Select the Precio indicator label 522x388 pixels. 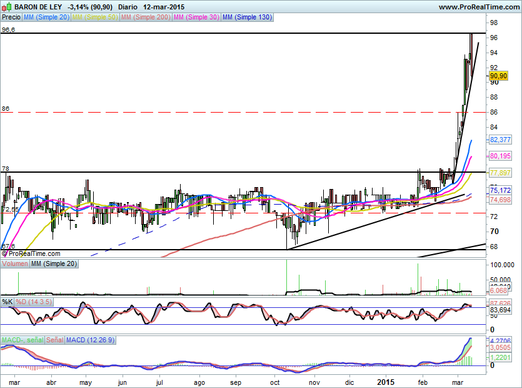[x=11, y=18]
